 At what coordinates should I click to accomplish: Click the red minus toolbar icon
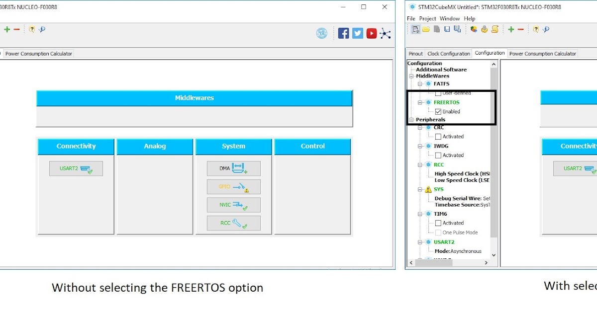click(x=520, y=29)
